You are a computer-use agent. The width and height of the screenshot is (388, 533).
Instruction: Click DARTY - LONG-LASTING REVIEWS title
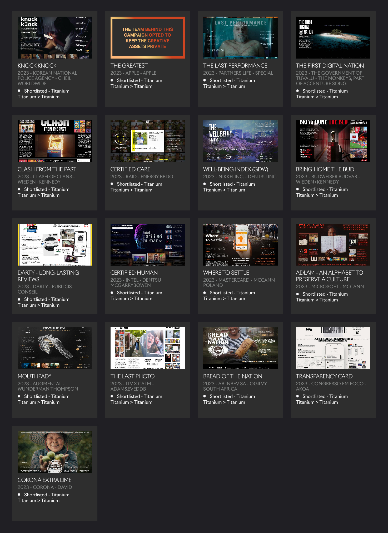48,276
